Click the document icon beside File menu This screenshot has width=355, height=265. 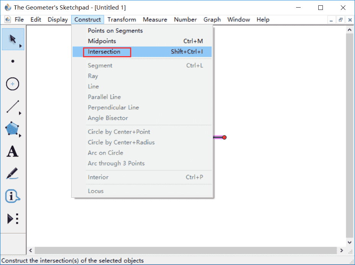[8, 19]
